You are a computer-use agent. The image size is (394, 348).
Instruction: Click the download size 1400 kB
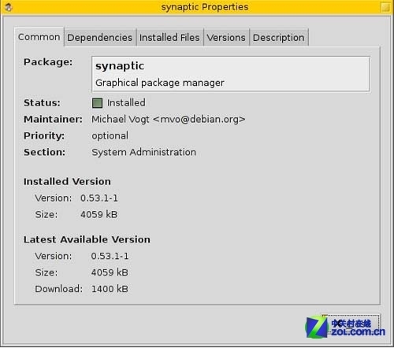[x=110, y=289]
